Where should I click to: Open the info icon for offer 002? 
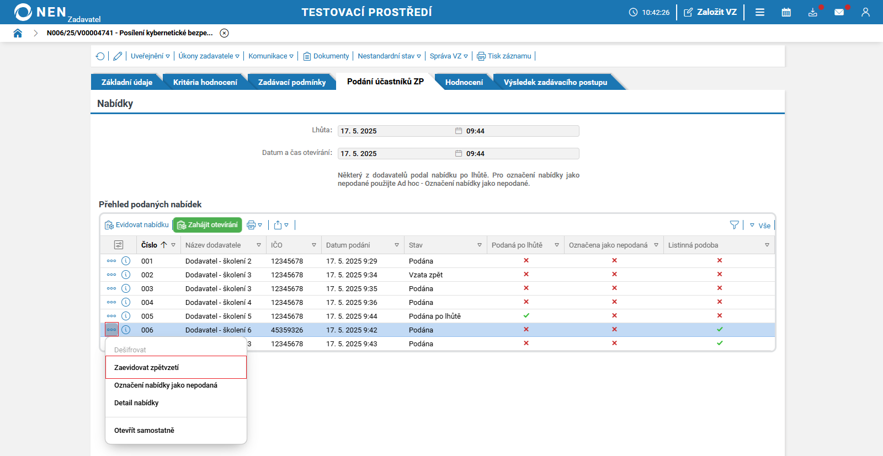pyautogui.click(x=126, y=275)
